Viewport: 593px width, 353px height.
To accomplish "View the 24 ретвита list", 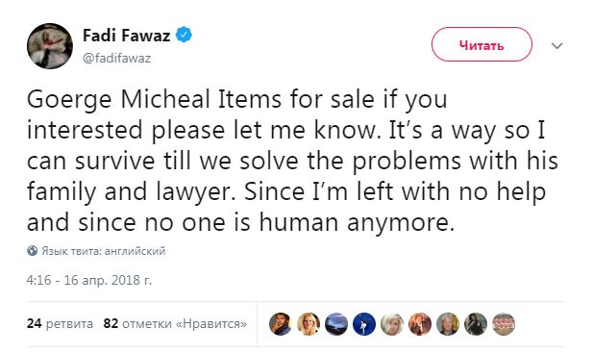I will (60, 323).
